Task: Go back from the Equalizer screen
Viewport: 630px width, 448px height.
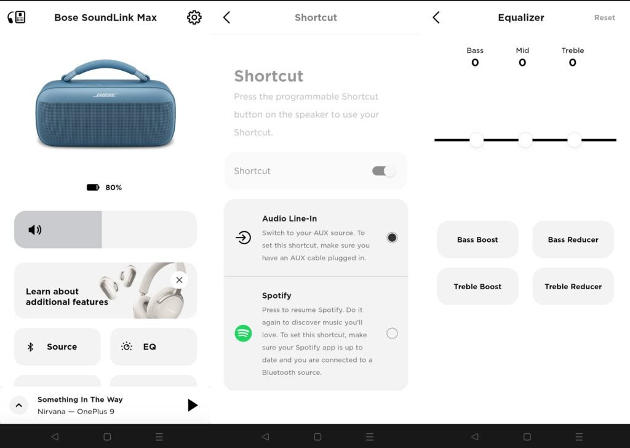Action: click(436, 17)
